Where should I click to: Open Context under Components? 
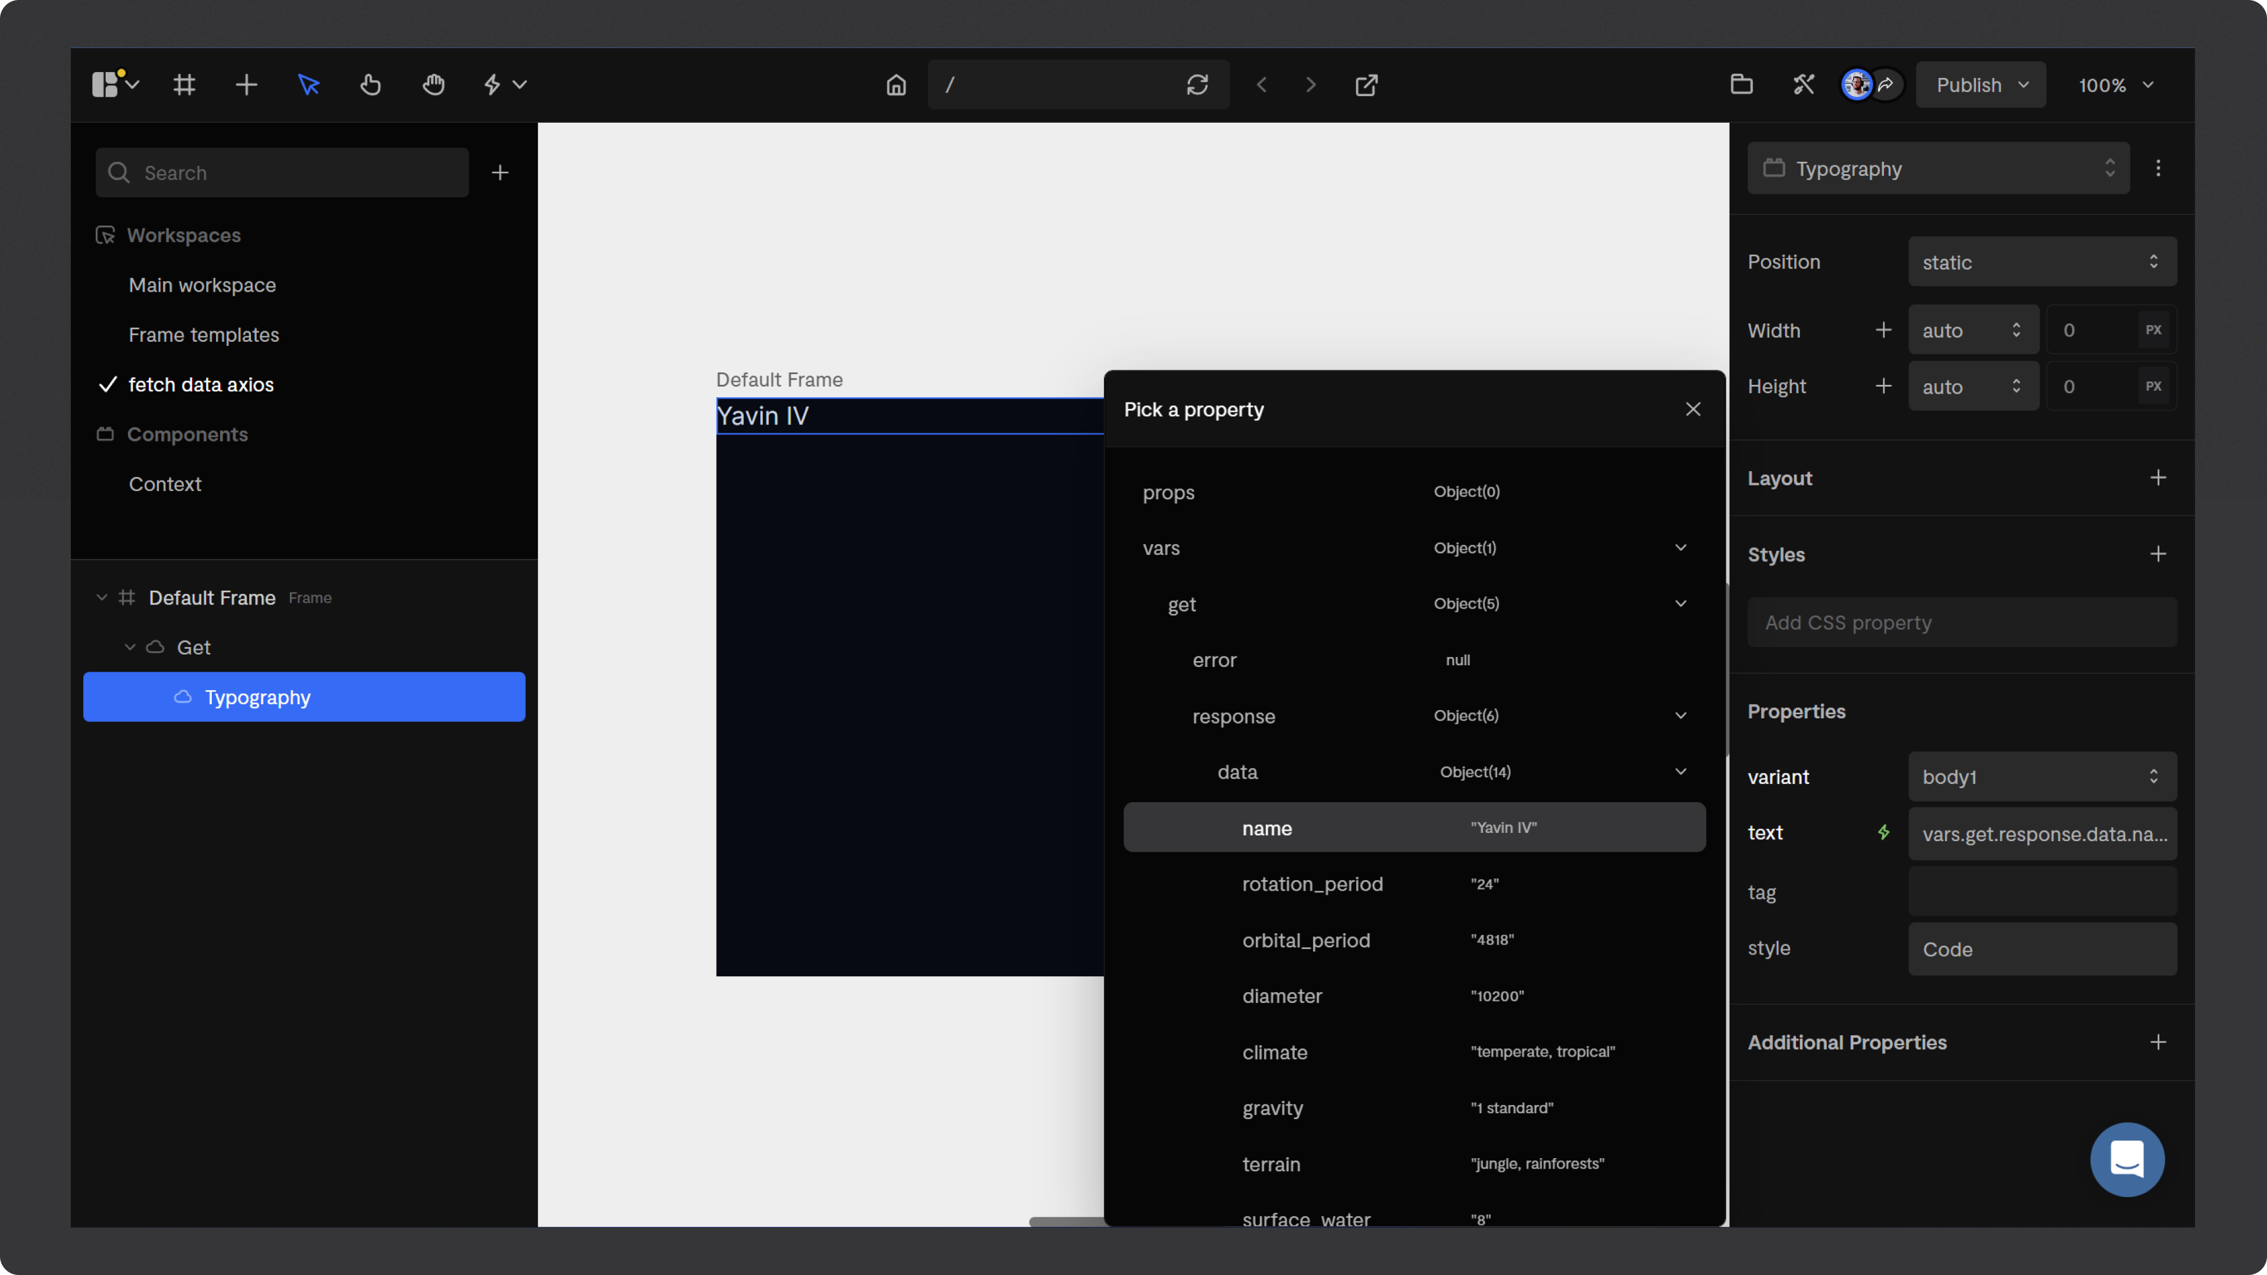click(x=165, y=484)
